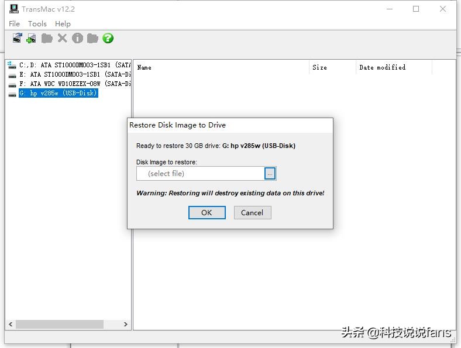Click the drive icon beside E: entry

tap(12, 76)
